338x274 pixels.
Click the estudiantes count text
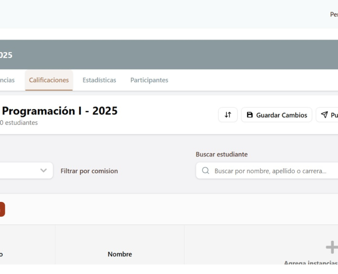pyautogui.click(x=19, y=123)
